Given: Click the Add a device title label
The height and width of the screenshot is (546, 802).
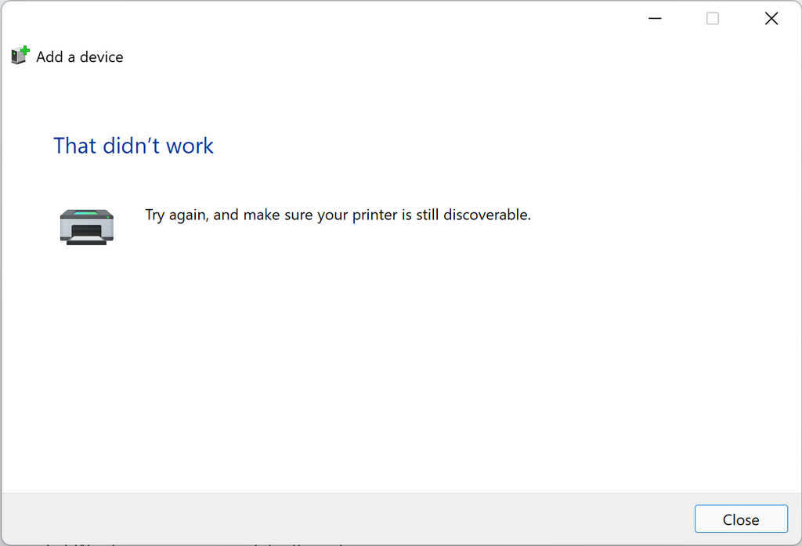Looking at the screenshot, I should point(79,56).
